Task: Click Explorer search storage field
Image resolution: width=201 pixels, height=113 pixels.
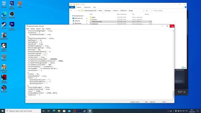Action: point(168,11)
